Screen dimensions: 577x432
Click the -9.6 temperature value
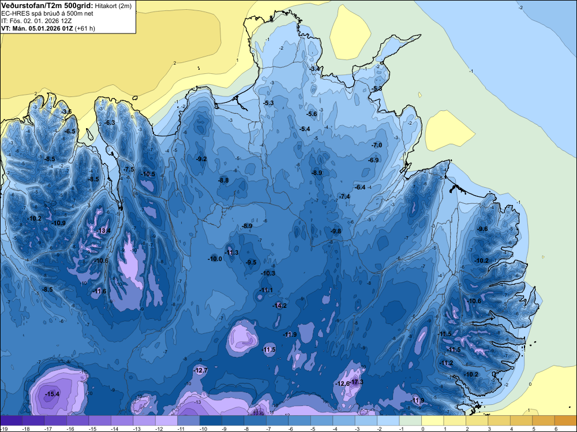coord(482,229)
